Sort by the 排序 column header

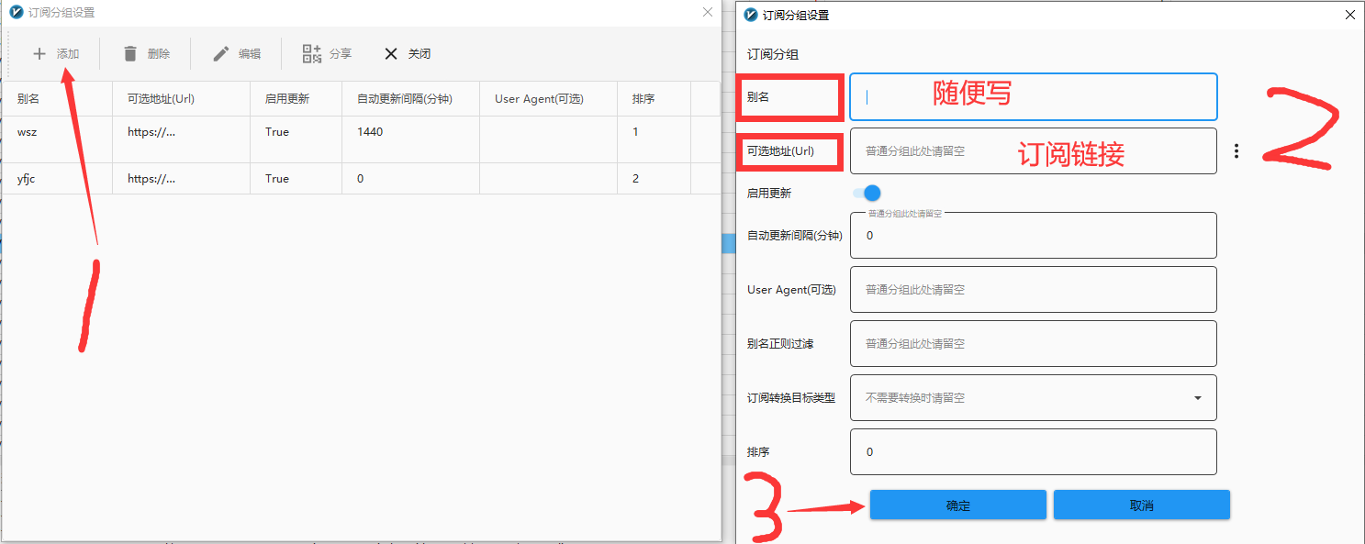[643, 99]
